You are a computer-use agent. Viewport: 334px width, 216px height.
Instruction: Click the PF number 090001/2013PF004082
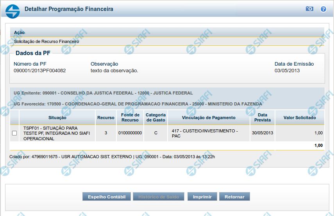39,71
